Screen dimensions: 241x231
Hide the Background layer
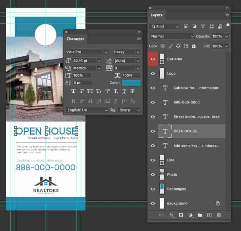point(153,203)
